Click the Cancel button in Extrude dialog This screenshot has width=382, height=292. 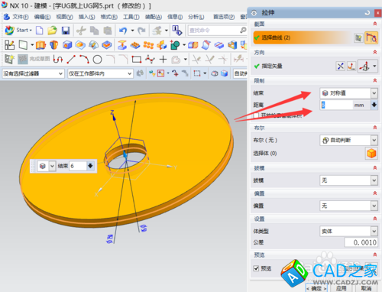(367, 288)
